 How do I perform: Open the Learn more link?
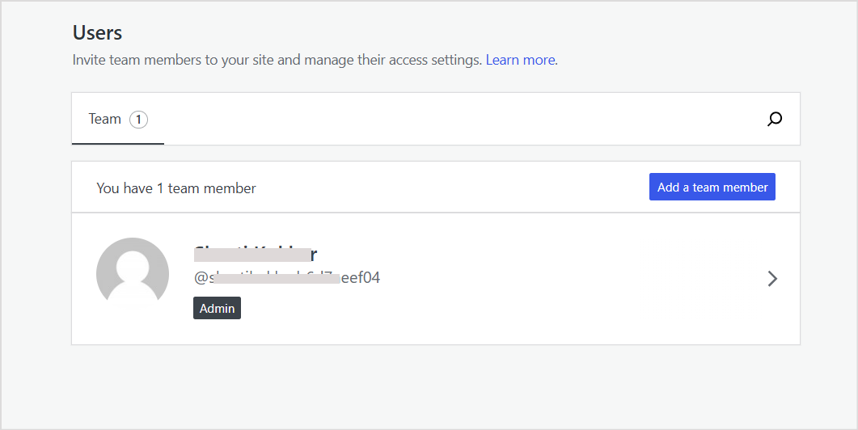520,60
